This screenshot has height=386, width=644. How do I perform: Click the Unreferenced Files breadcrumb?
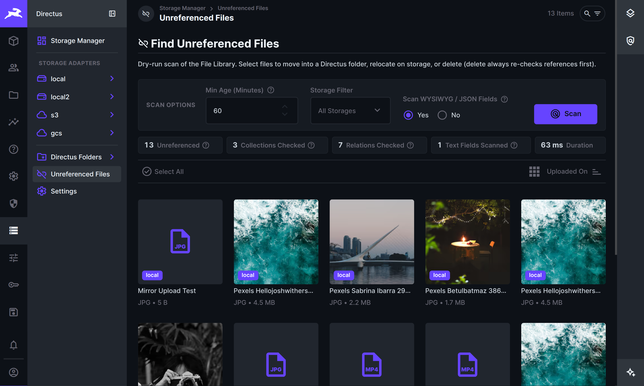tap(243, 8)
